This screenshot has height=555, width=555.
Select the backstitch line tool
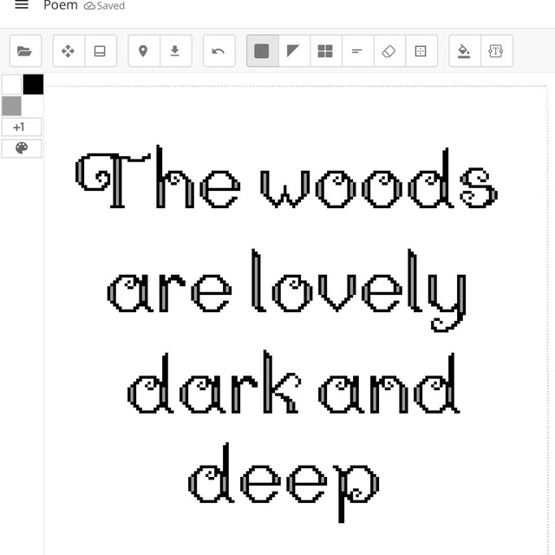[x=358, y=51]
